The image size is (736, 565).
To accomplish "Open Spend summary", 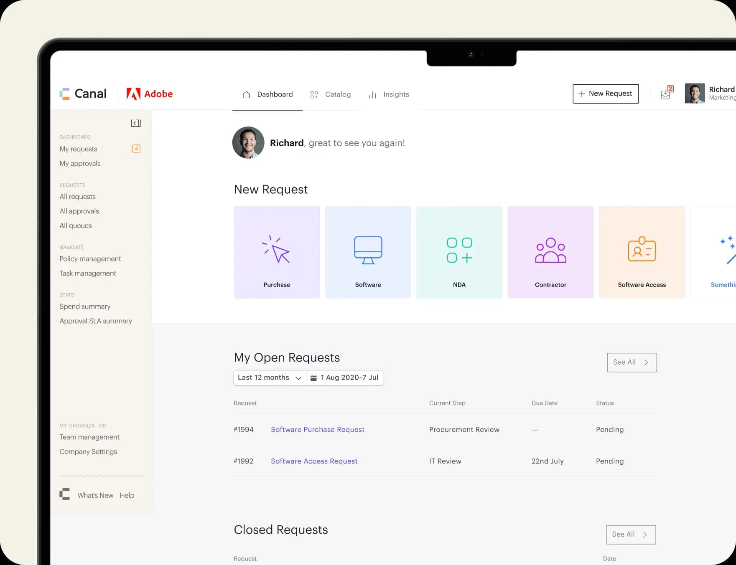I will click(x=85, y=307).
